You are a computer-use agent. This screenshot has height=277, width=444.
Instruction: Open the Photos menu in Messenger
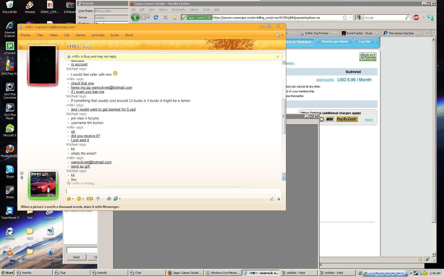(25, 35)
